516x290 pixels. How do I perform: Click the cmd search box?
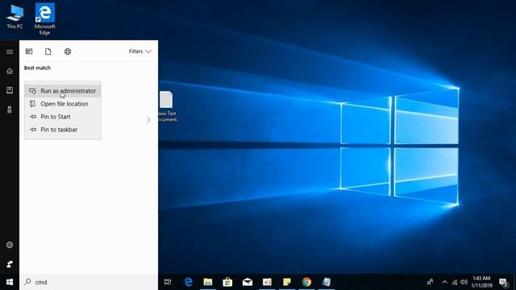click(x=89, y=282)
